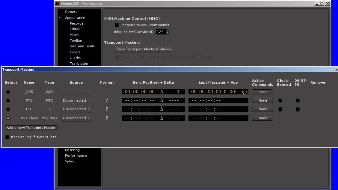Open Translation preferences page
This screenshot has height=190, width=338.
[x=79, y=64]
